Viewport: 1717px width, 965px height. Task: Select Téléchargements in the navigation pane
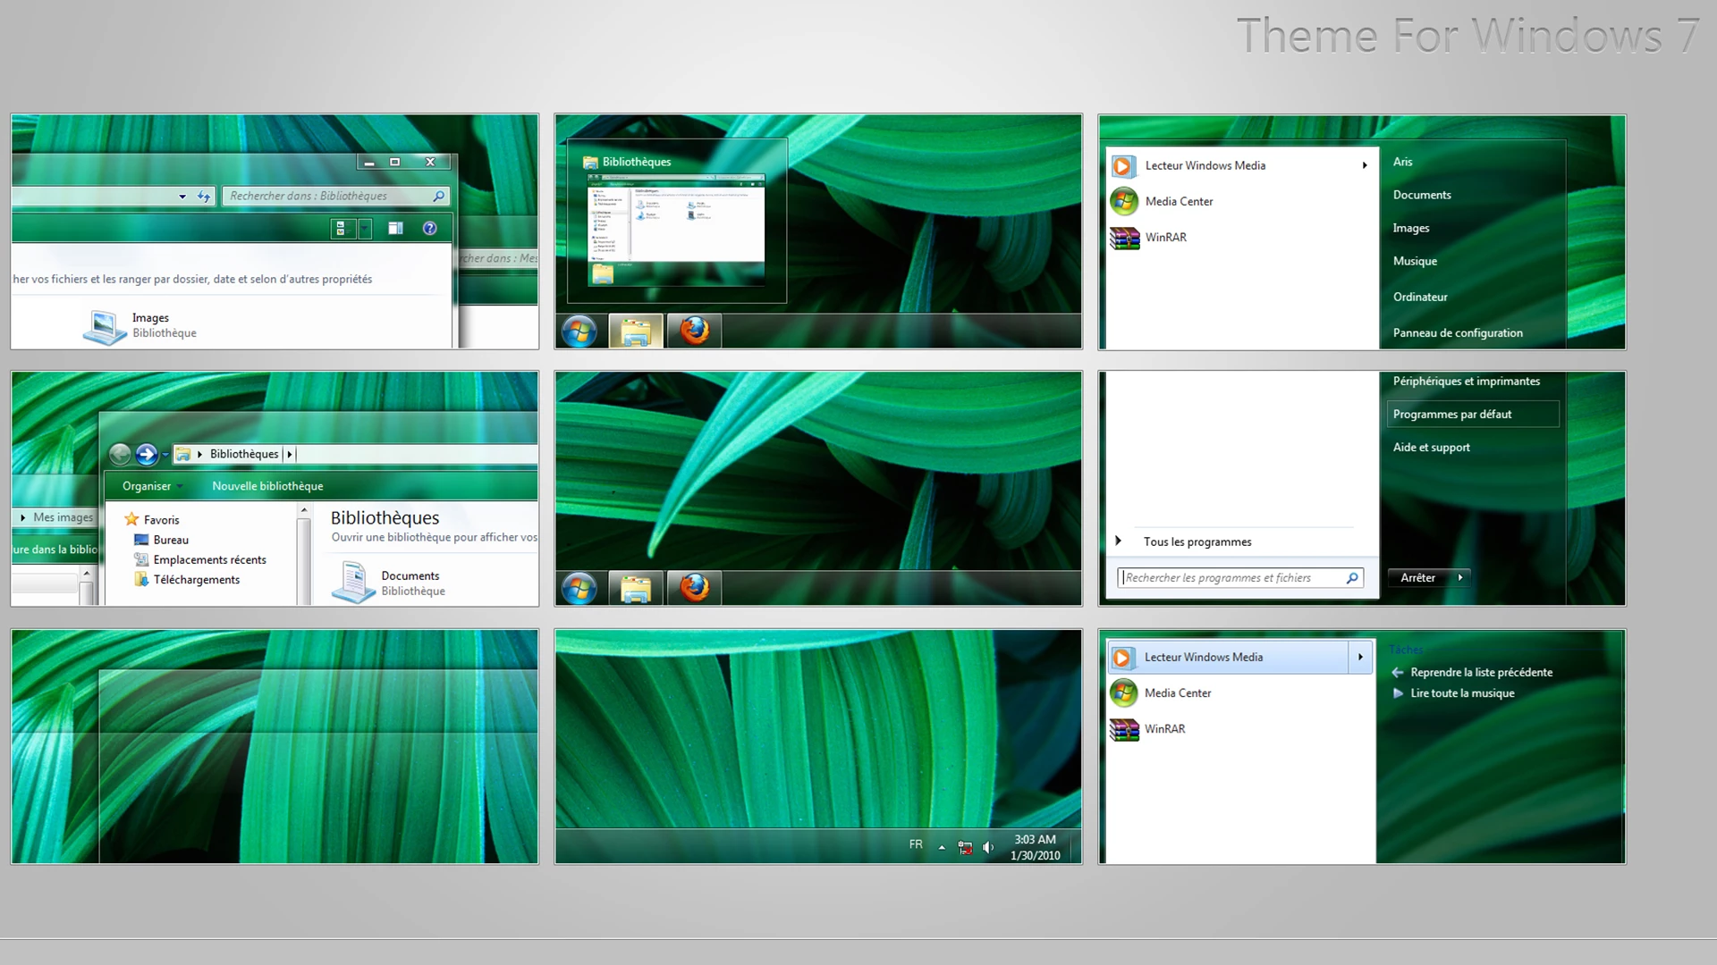(196, 579)
